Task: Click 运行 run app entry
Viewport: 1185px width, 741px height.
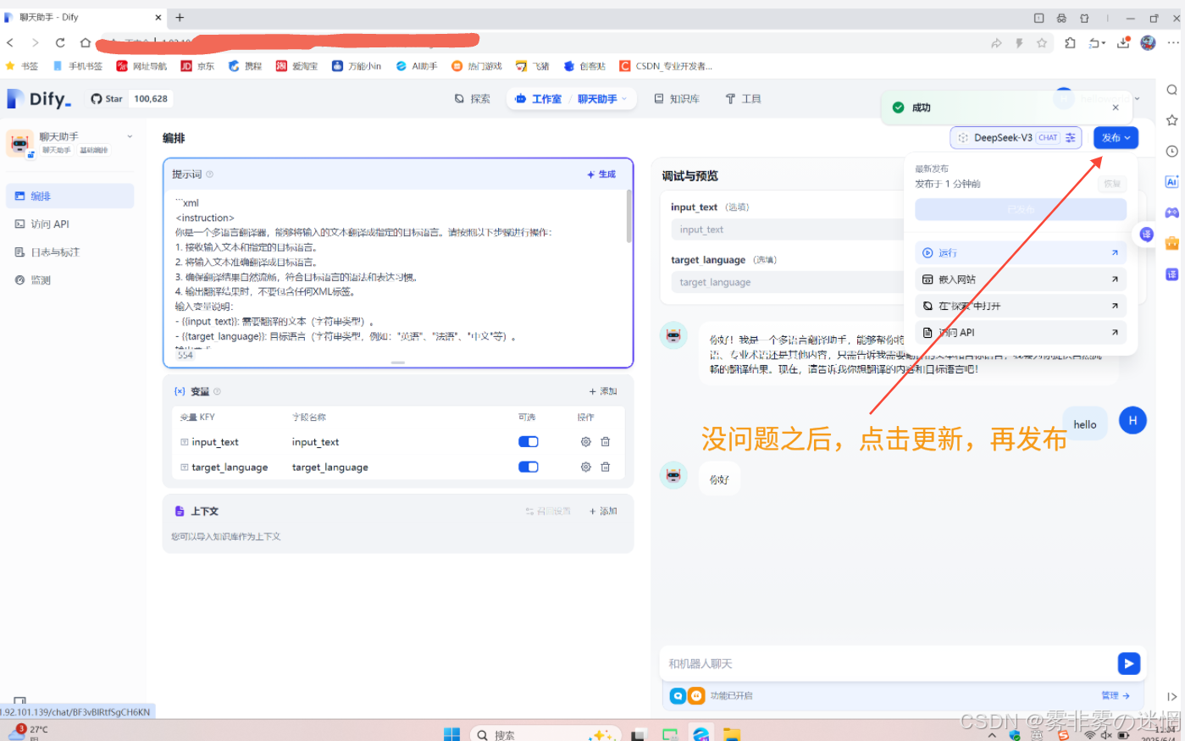Action: tap(1021, 252)
